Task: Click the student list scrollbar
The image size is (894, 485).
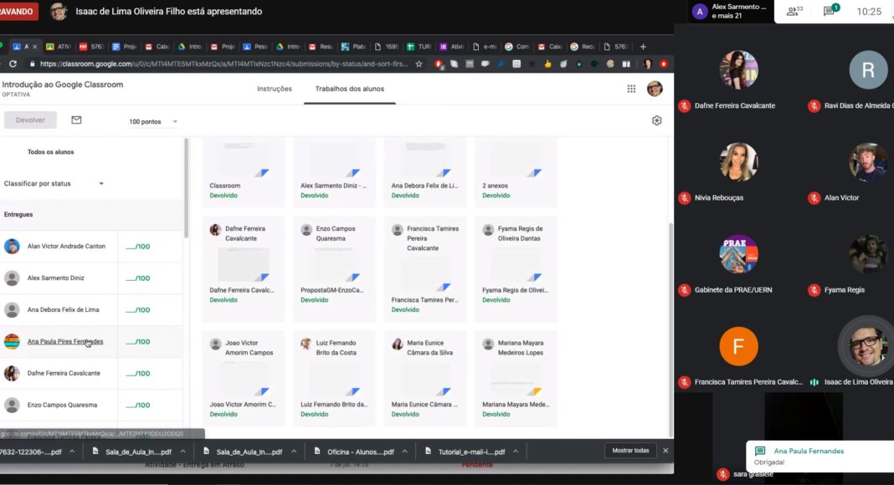Action: click(x=186, y=188)
